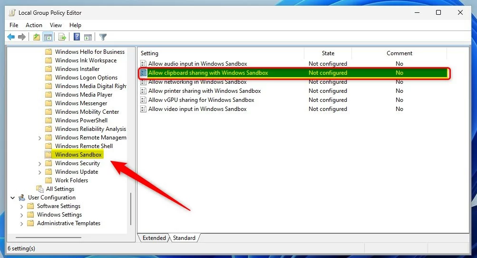Click the All Settings node icon
The height and width of the screenshot is (258, 477).
click(40, 189)
